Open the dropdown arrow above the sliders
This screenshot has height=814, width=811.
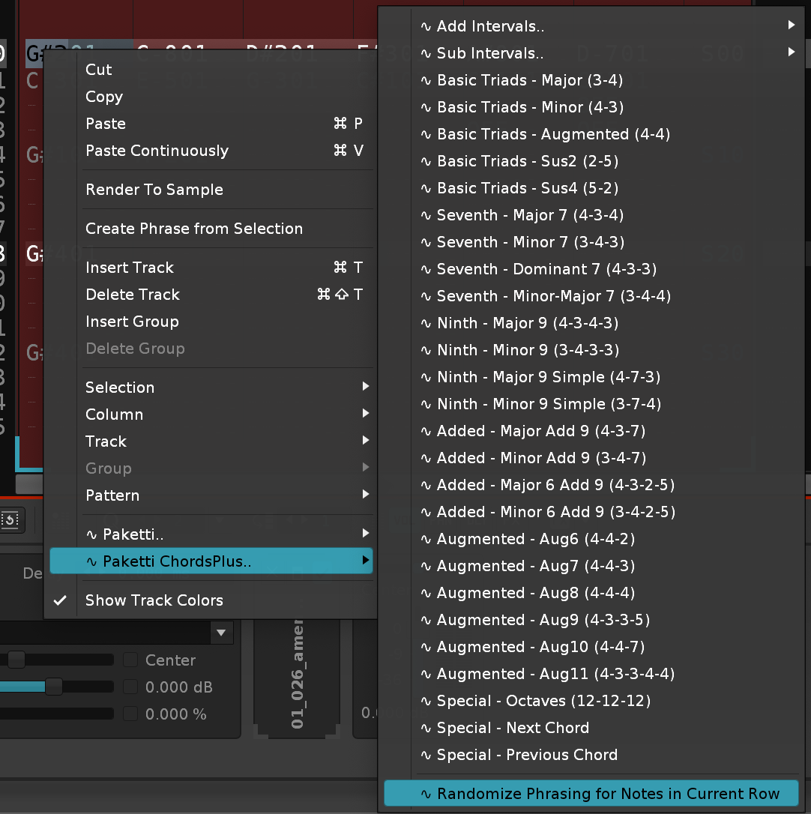click(x=220, y=633)
